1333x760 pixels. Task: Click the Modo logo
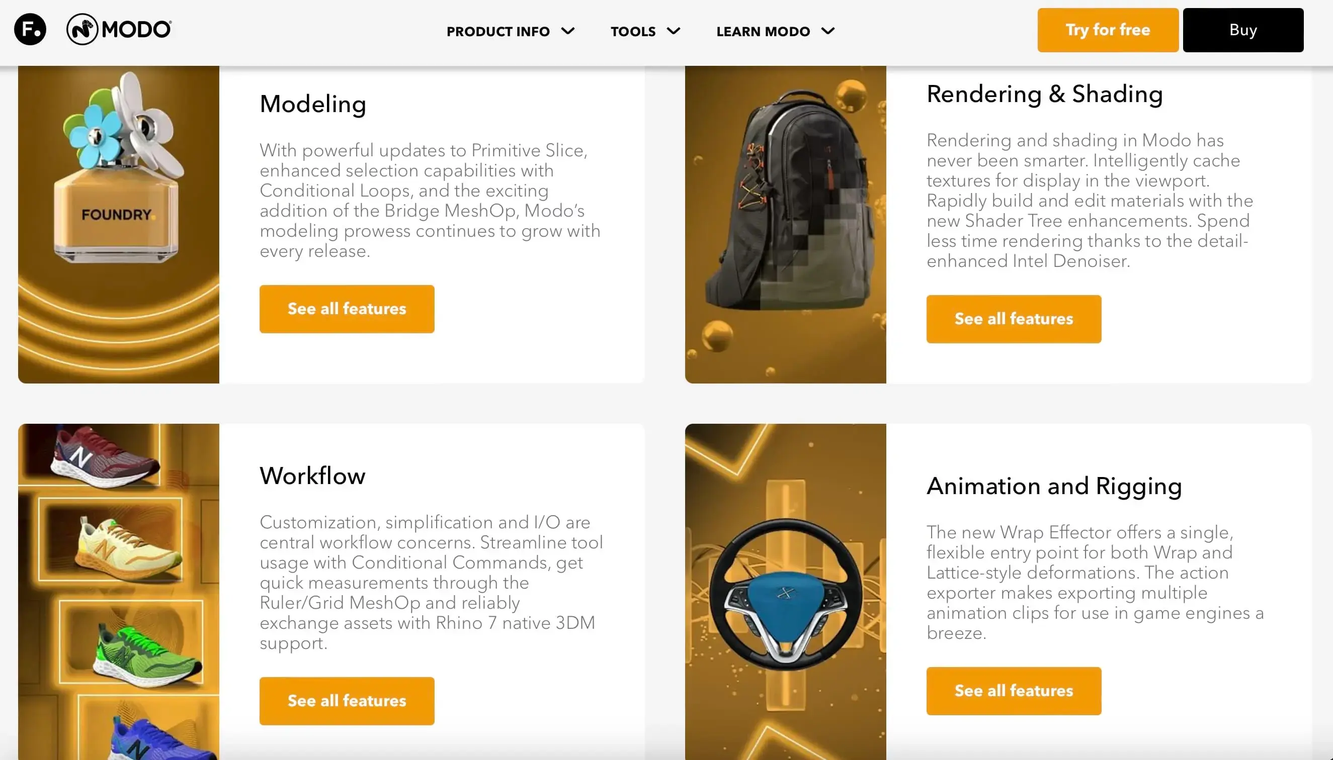pos(119,29)
